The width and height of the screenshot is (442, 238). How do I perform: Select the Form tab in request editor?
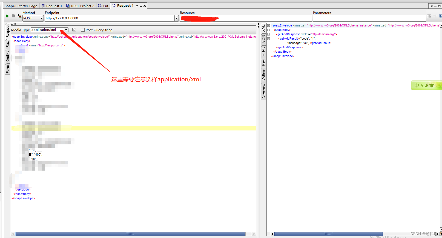pyautogui.click(x=8, y=69)
